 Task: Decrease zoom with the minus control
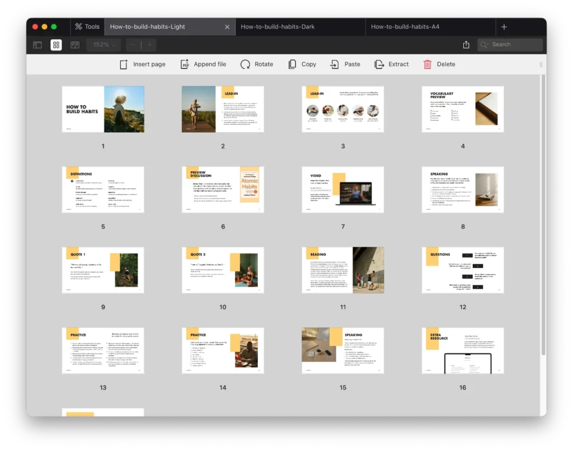tap(133, 44)
